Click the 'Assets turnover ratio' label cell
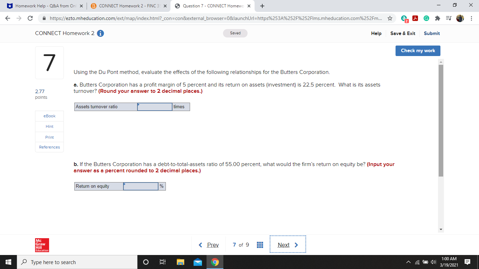Image resolution: width=479 pixels, height=269 pixels. [x=106, y=107]
